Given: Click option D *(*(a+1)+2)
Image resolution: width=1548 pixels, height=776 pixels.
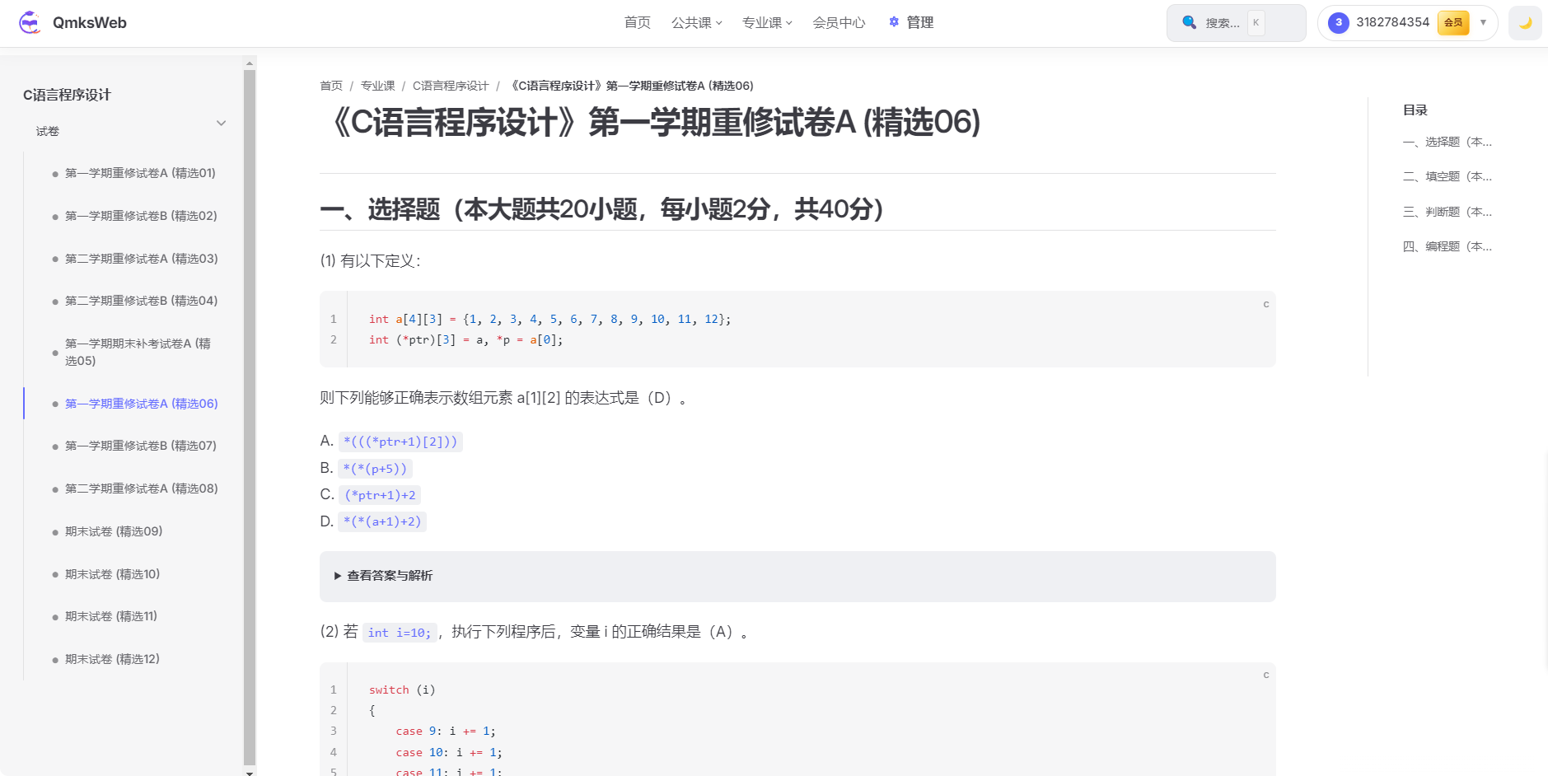Looking at the screenshot, I should [382, 521].
